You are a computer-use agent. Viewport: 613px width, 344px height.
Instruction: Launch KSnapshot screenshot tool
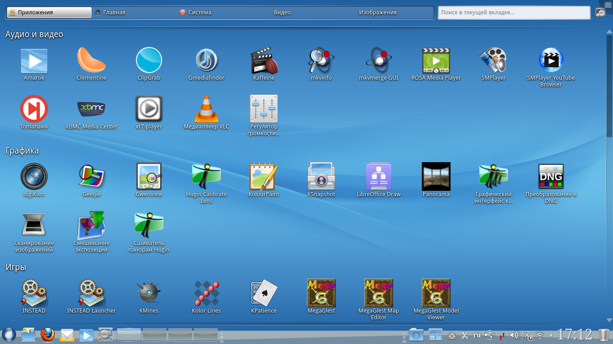point(321,177)
